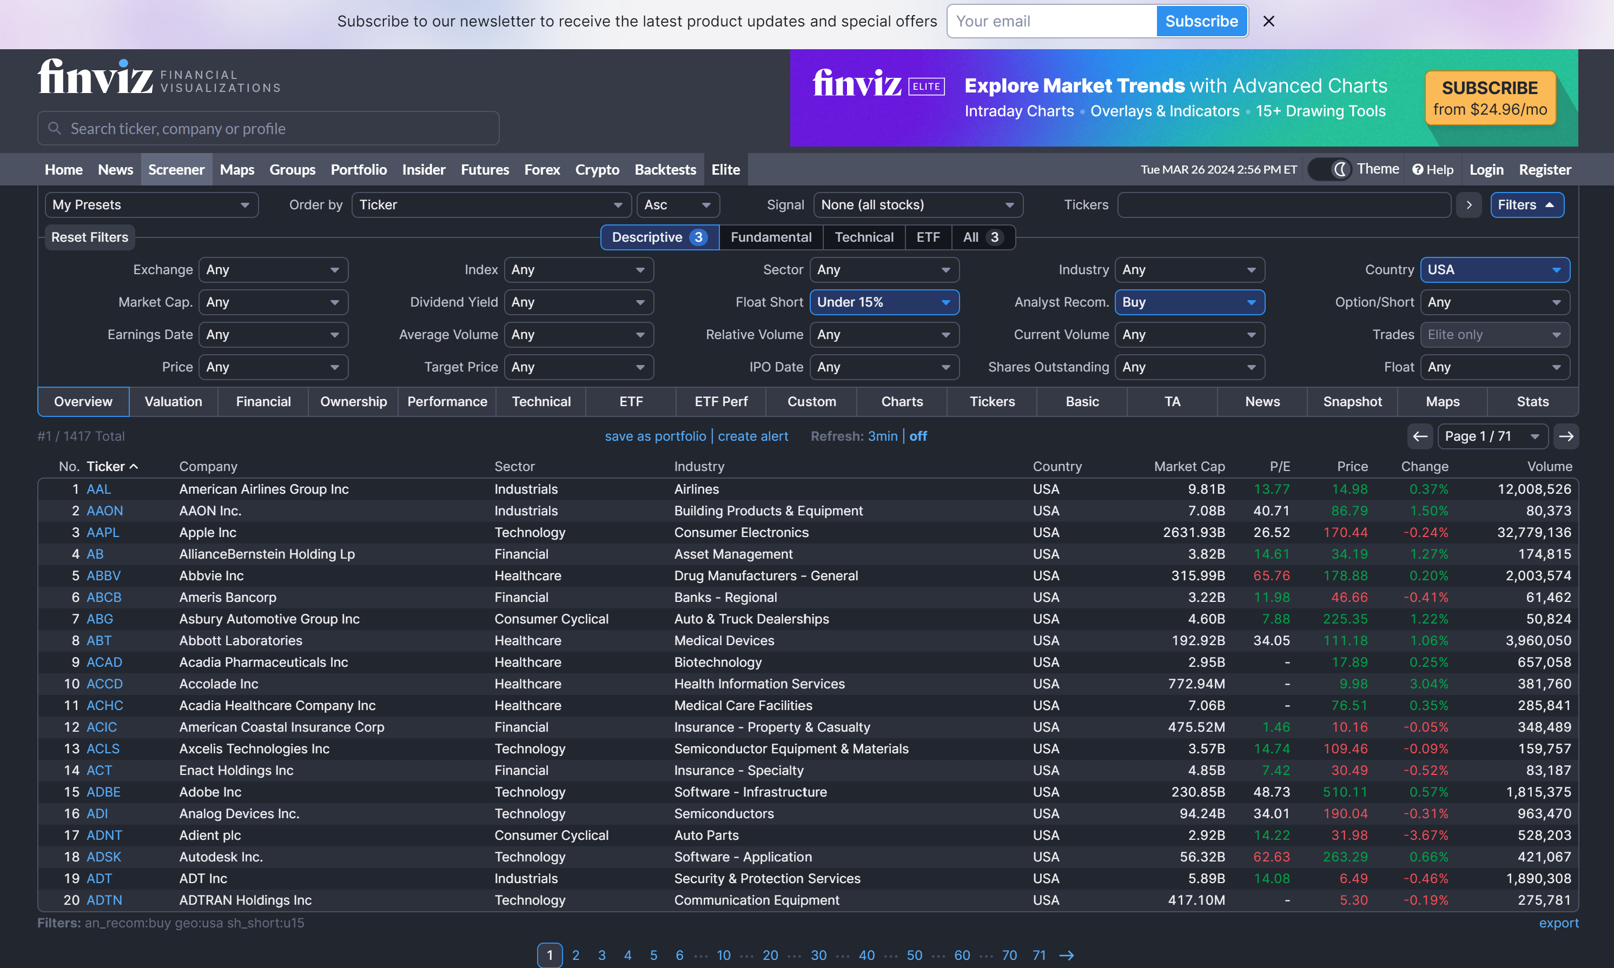Open the Sector filter dropdown
Viewport: 1614px width, 968px height.
coord(884,270)
